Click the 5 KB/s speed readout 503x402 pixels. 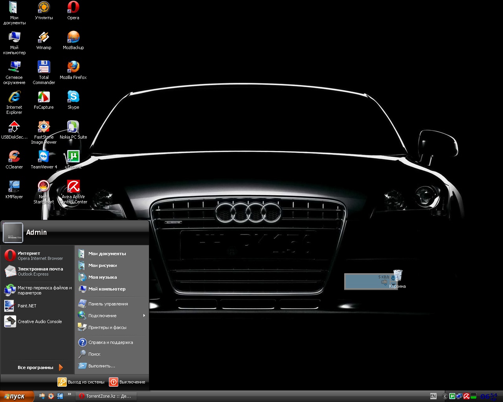pos(384,277)
